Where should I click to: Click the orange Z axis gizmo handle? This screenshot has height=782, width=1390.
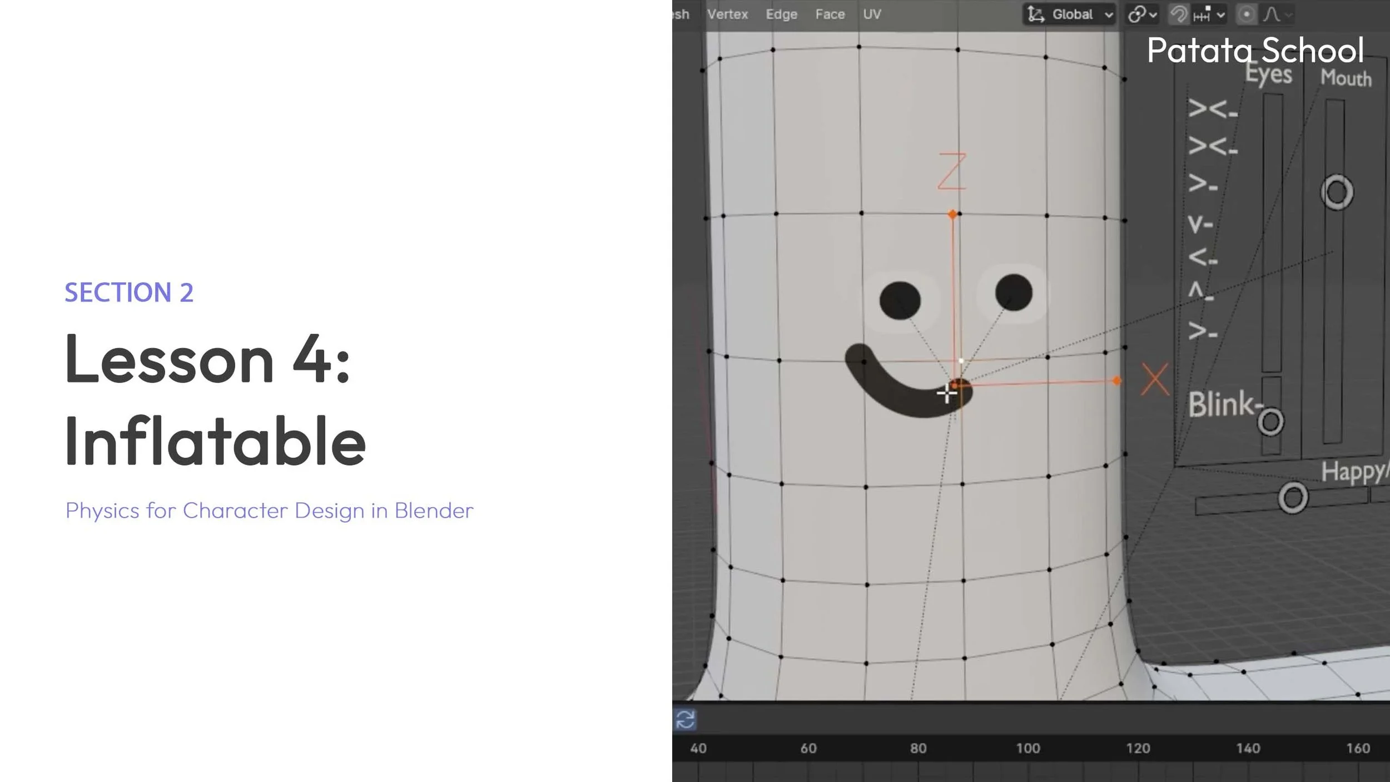pyautogui.click(x=952, y=214)
